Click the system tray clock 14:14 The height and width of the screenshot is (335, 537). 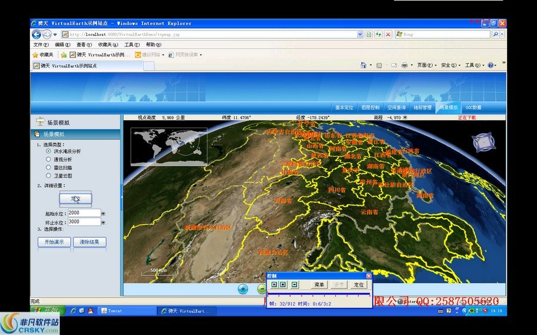(496, 311)
